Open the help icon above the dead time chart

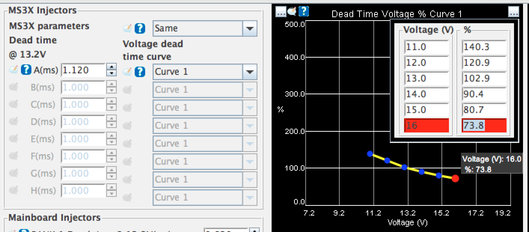[304, 12]
